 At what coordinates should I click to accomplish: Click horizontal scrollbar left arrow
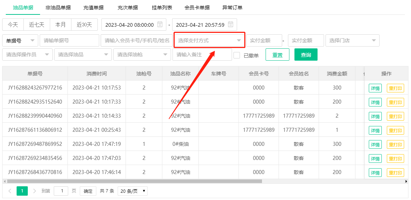(x=4, y=181)
